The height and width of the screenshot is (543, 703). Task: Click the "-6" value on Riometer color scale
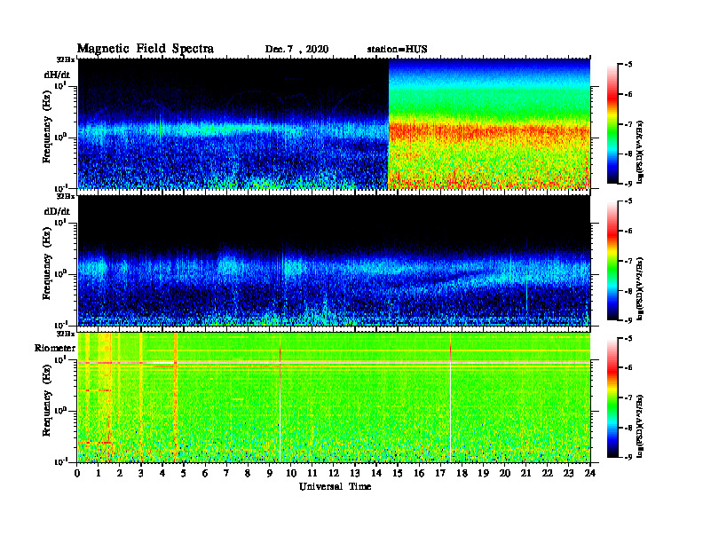coord(628,368)
